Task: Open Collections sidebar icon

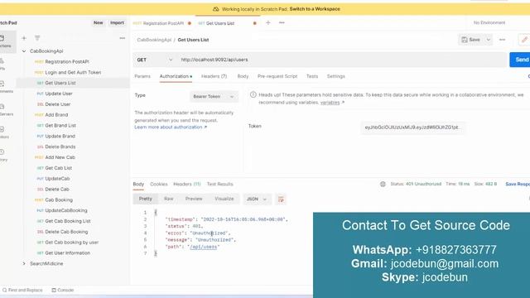Action: coord(4,41)
